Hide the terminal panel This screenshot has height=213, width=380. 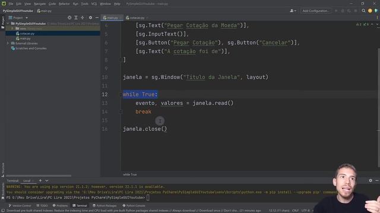click(x=377, y=180)
